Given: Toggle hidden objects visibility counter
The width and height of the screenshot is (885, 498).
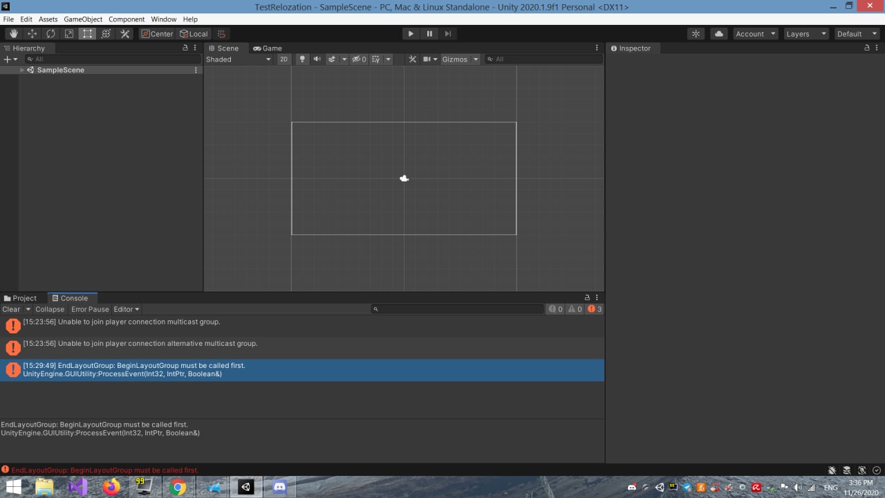Looking at the screenshot, I should [359, 59].
